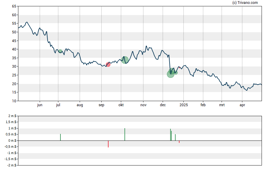Click the green insider-buy bubble in early July
The image size is (267, 170).
point(60,51)
